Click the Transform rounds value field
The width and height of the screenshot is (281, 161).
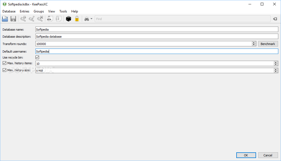144,44
